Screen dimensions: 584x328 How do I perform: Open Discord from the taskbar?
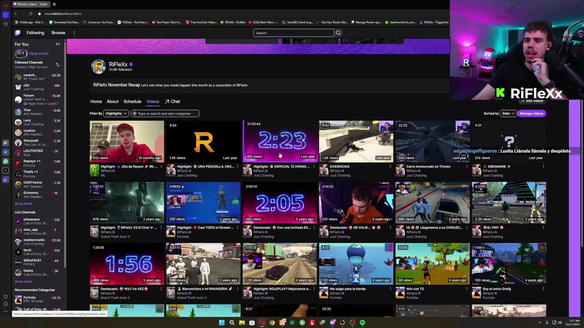tap(332, 323)
